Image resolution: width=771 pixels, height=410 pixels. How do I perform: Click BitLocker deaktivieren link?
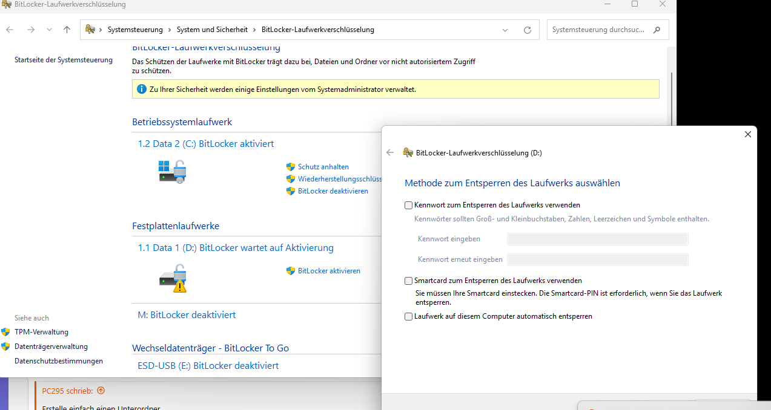coord(333,191)
